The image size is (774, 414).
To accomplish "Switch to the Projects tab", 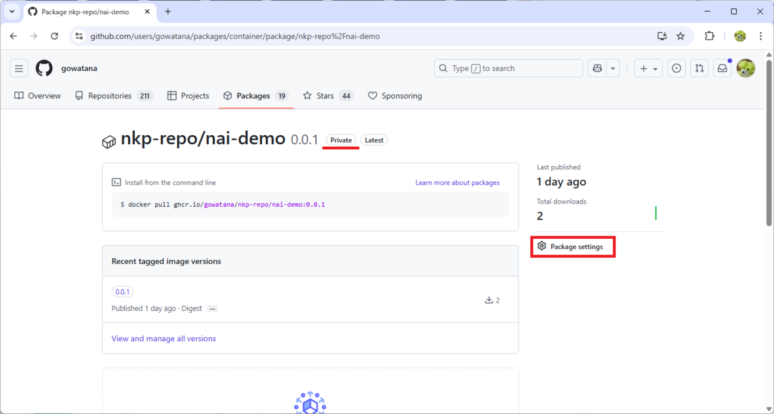I will [188, 96].
